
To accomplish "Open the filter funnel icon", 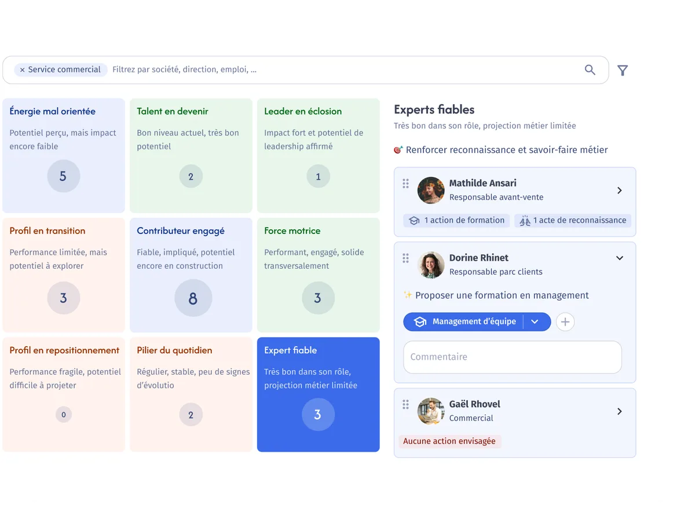I will click(x=623, y=70).
